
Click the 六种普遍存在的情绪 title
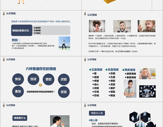(x=41, y=69)
